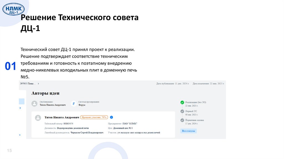Click the slide page number 15
284x159 pixels.
point(9,150)
